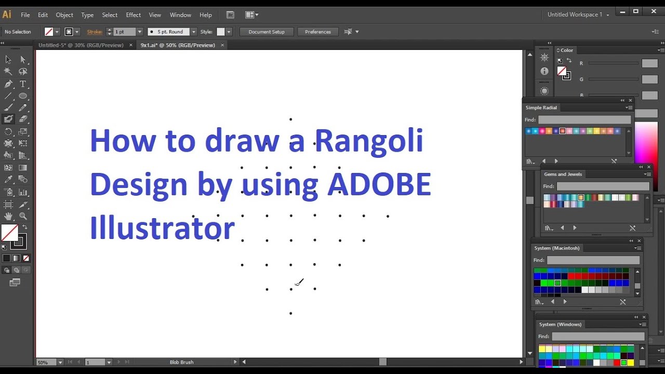Click the Preferences button
The height and width of the screenshot is (374, 665).
pyautogui.click(x=318, y=32)
